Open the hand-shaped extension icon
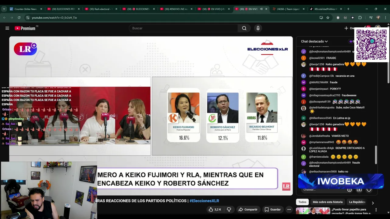Screen dimensions: 390x219 [x=338, y=18]
